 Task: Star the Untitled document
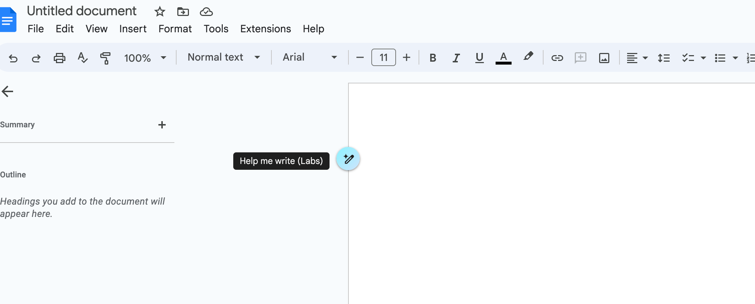(160, 12)
